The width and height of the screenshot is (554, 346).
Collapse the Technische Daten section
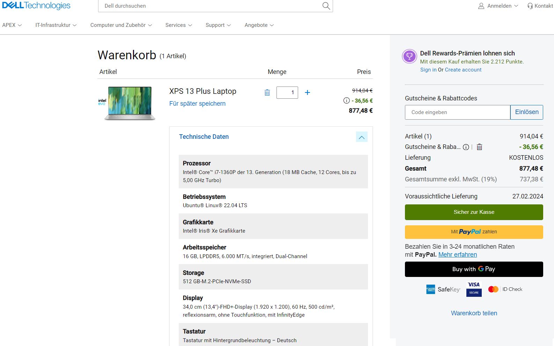362,137
